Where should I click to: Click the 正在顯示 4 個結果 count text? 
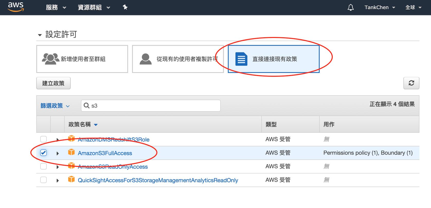392,104
